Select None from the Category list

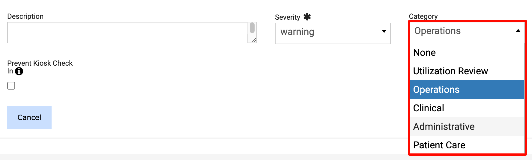pyautogui.click(x=467, y=53)
